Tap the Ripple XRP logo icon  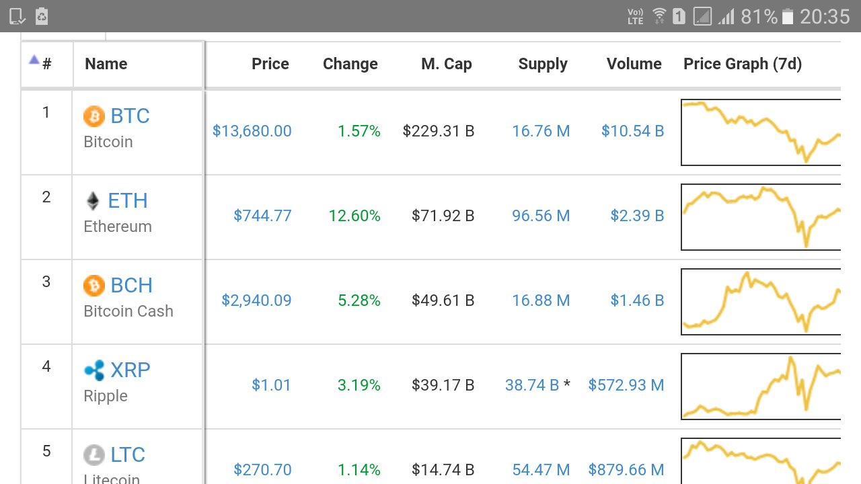click(x=94, y=370)
